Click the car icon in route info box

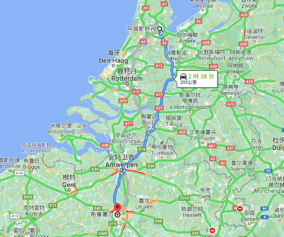click(x=183, y=77)
